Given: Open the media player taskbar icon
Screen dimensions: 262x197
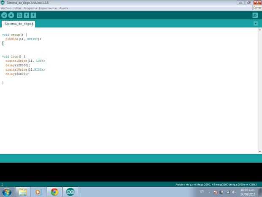Looking at the screenshot, I should coord(38,192).
